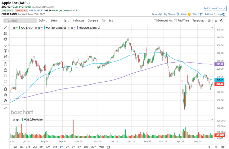Click the Symbol search field
The height and width of the screenshot is (149, 229).
pos(20,21)
